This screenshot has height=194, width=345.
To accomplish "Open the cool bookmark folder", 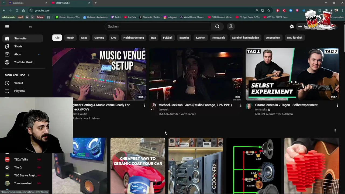I will click(x=20, y=17).
